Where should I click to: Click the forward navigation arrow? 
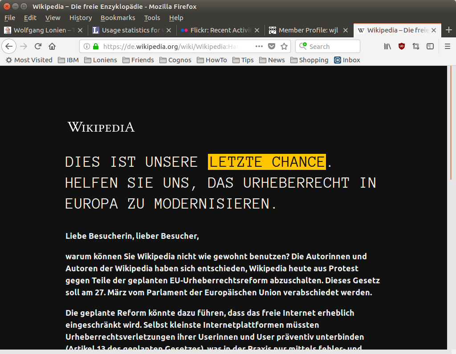pyautogui.click(x=24, y=46)
